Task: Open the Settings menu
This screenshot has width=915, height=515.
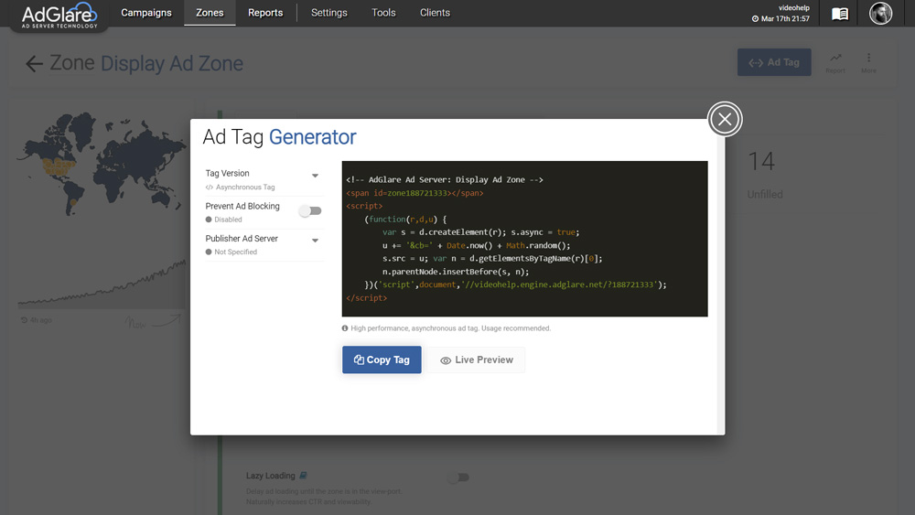Action: [x=329, y=13]
